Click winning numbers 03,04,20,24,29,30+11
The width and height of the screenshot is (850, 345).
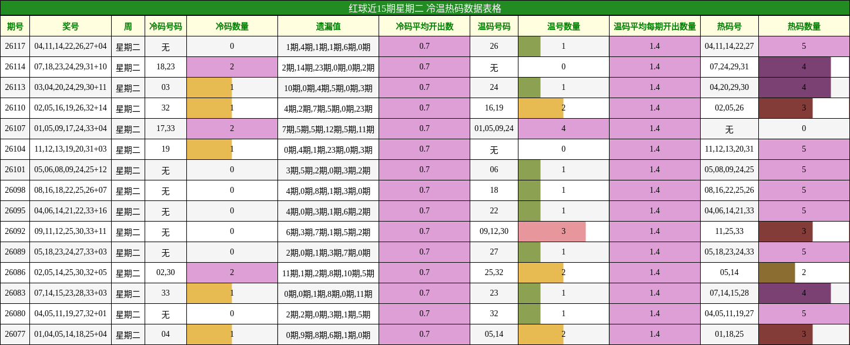(x=71, y=88)
